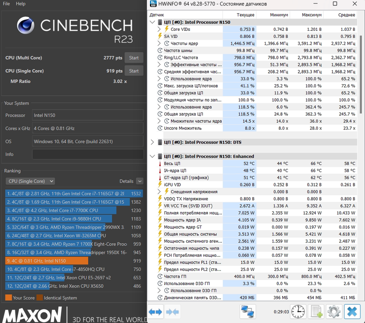Click the clock reset timer icon
Screen dimensions: 365x323
pyautogui.click(x=298, y=312)
